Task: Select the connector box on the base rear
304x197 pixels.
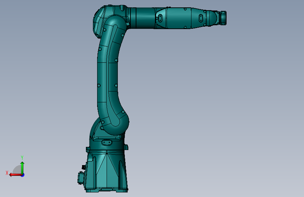Action: tap(80, 178)
